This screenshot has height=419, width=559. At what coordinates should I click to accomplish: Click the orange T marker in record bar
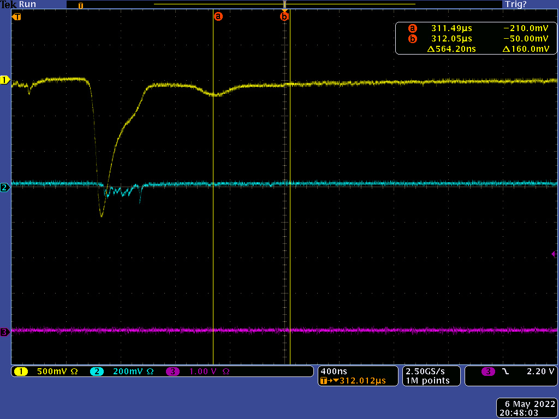tap(81, 5)
